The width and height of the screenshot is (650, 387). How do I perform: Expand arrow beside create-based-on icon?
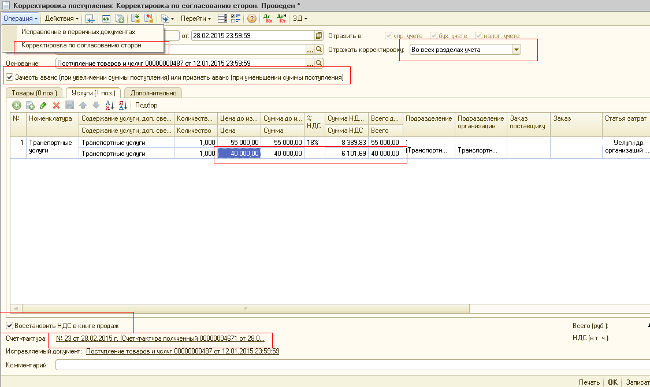[172, 18]
